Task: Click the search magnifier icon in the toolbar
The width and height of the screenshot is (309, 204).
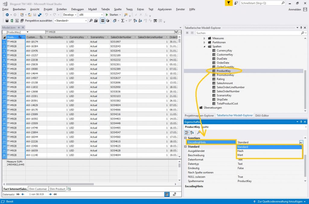Action: pyautogui.click(x=90, y=20)
